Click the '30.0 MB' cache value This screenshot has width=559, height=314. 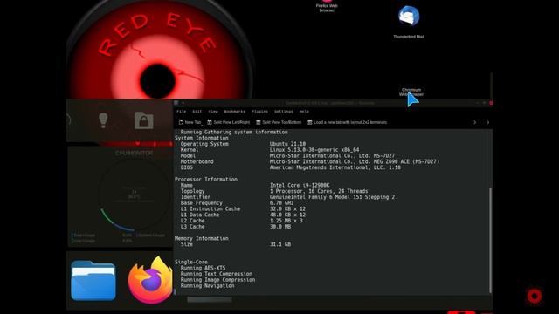(x=280, y=227)
